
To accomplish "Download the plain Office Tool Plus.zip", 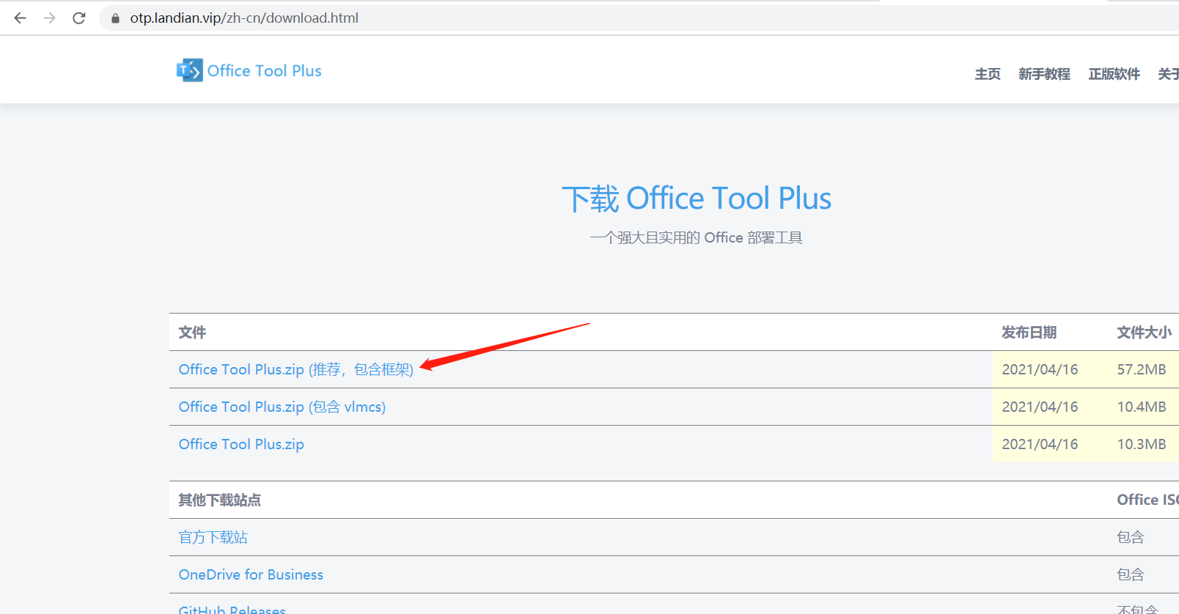I will (241, 444).
